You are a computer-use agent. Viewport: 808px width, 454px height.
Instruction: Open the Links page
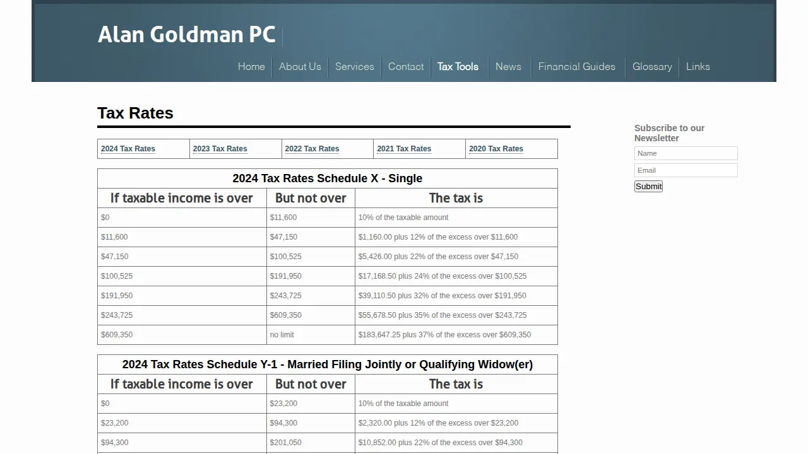click(698, 66)
